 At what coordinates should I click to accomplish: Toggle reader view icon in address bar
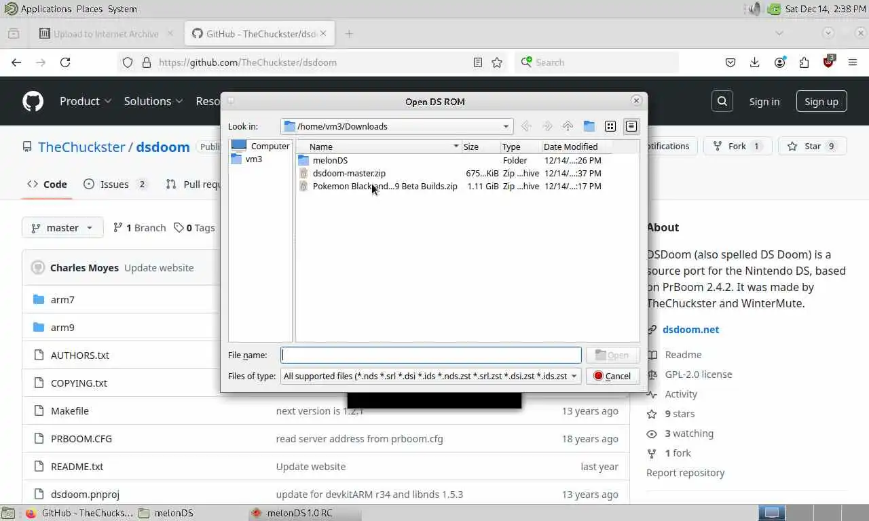(478, 62)
